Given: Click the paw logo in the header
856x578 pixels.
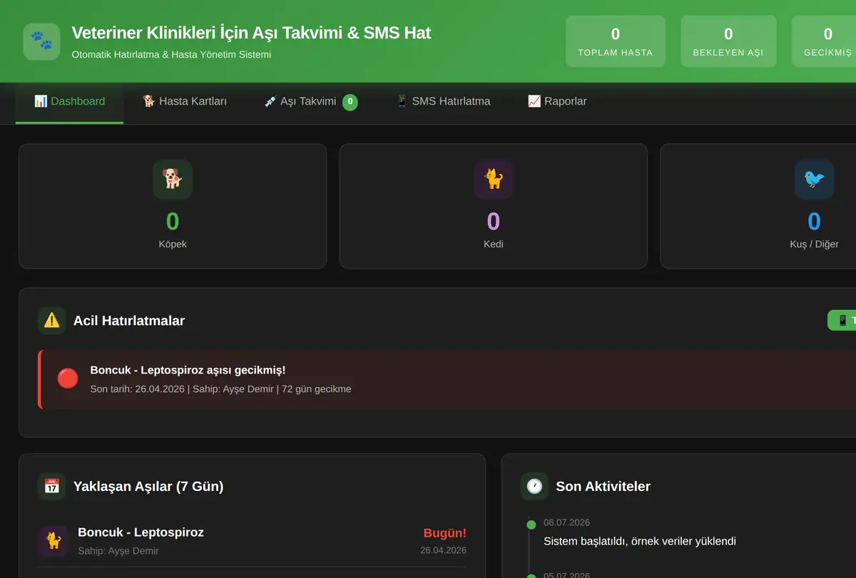Looking at the screenshot, I should click(41, 41).
